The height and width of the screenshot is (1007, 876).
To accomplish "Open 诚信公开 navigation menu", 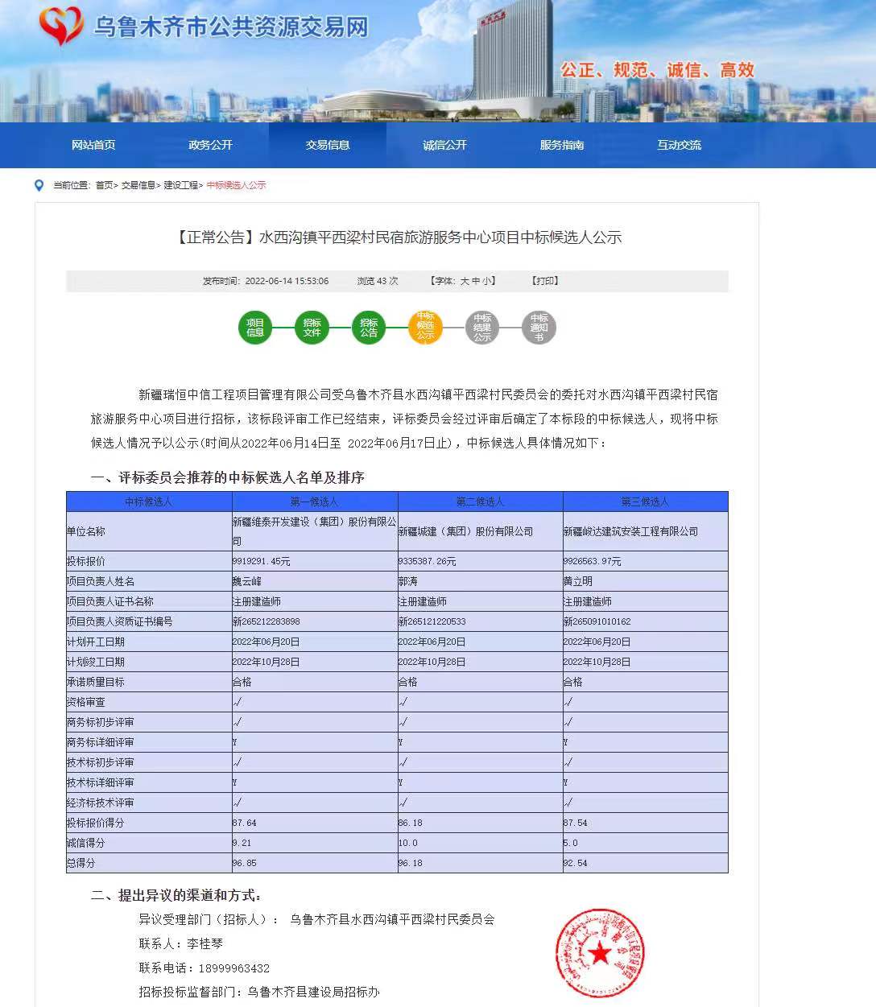I will coord(444,145).
